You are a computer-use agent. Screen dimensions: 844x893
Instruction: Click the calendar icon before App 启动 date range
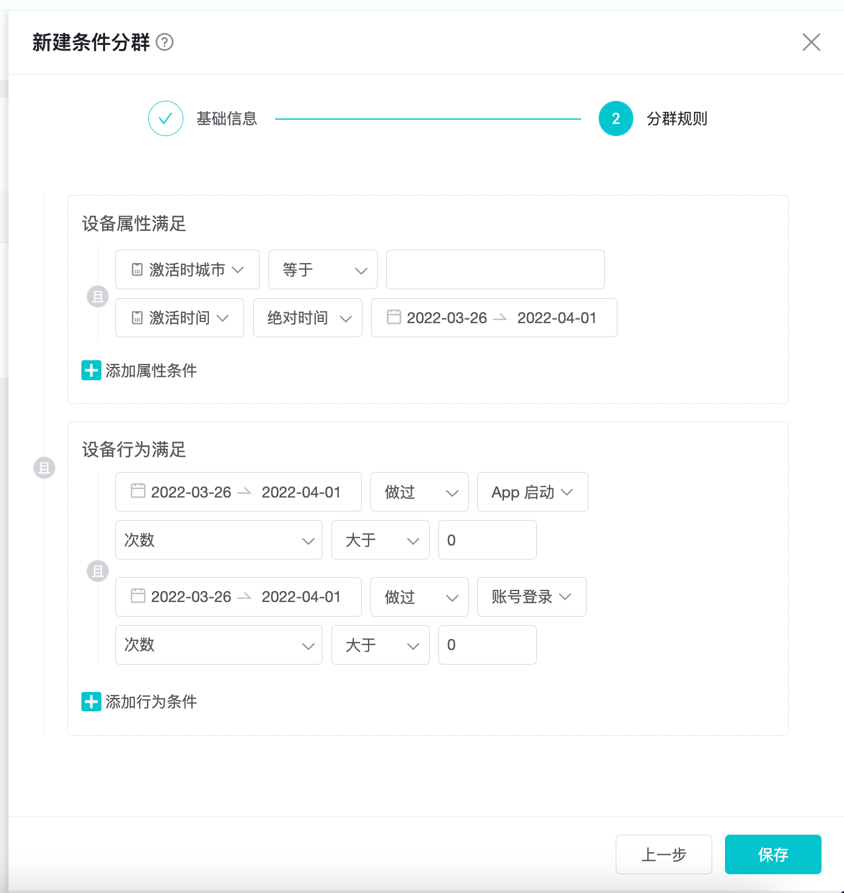pos(138,491)
